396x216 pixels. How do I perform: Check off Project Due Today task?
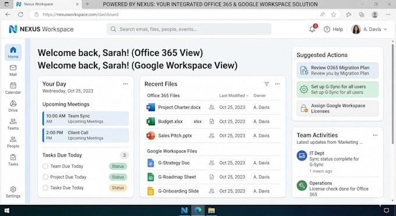tap(45, 177)
